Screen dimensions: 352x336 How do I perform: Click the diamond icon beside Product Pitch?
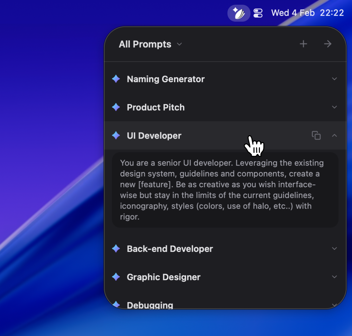pos(116,107)
